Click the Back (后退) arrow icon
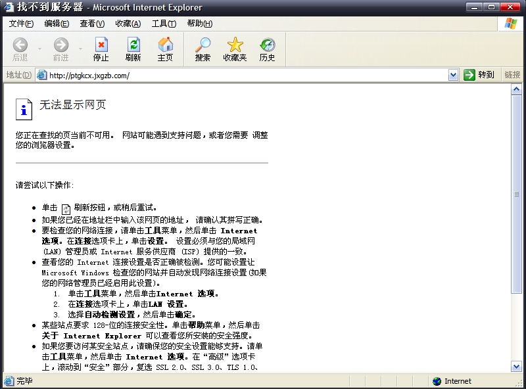 pyautogui.click(x=20, y=45)
